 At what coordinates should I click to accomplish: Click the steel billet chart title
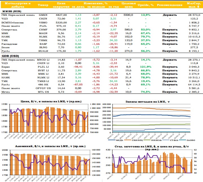coord(152,148)
